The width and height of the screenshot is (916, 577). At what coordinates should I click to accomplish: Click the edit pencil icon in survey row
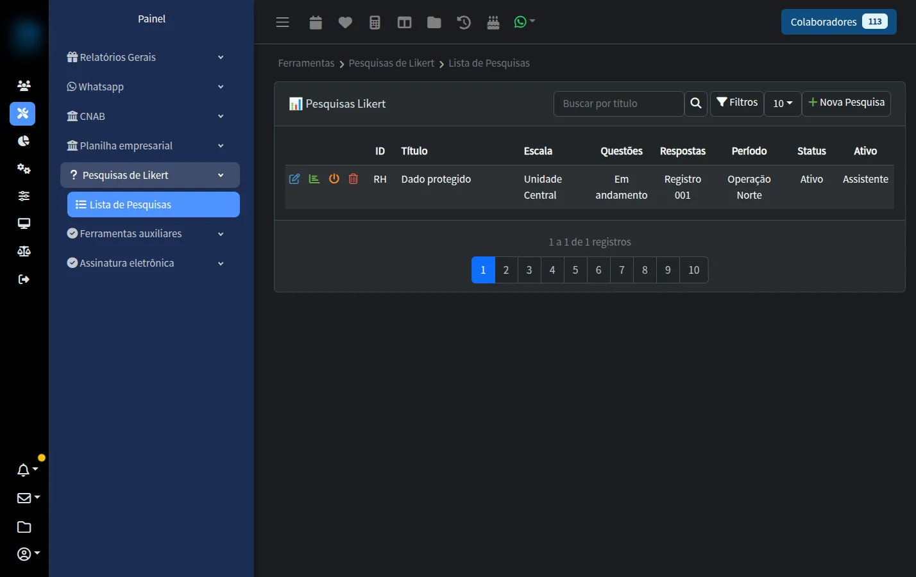click(x=294, y=179)
